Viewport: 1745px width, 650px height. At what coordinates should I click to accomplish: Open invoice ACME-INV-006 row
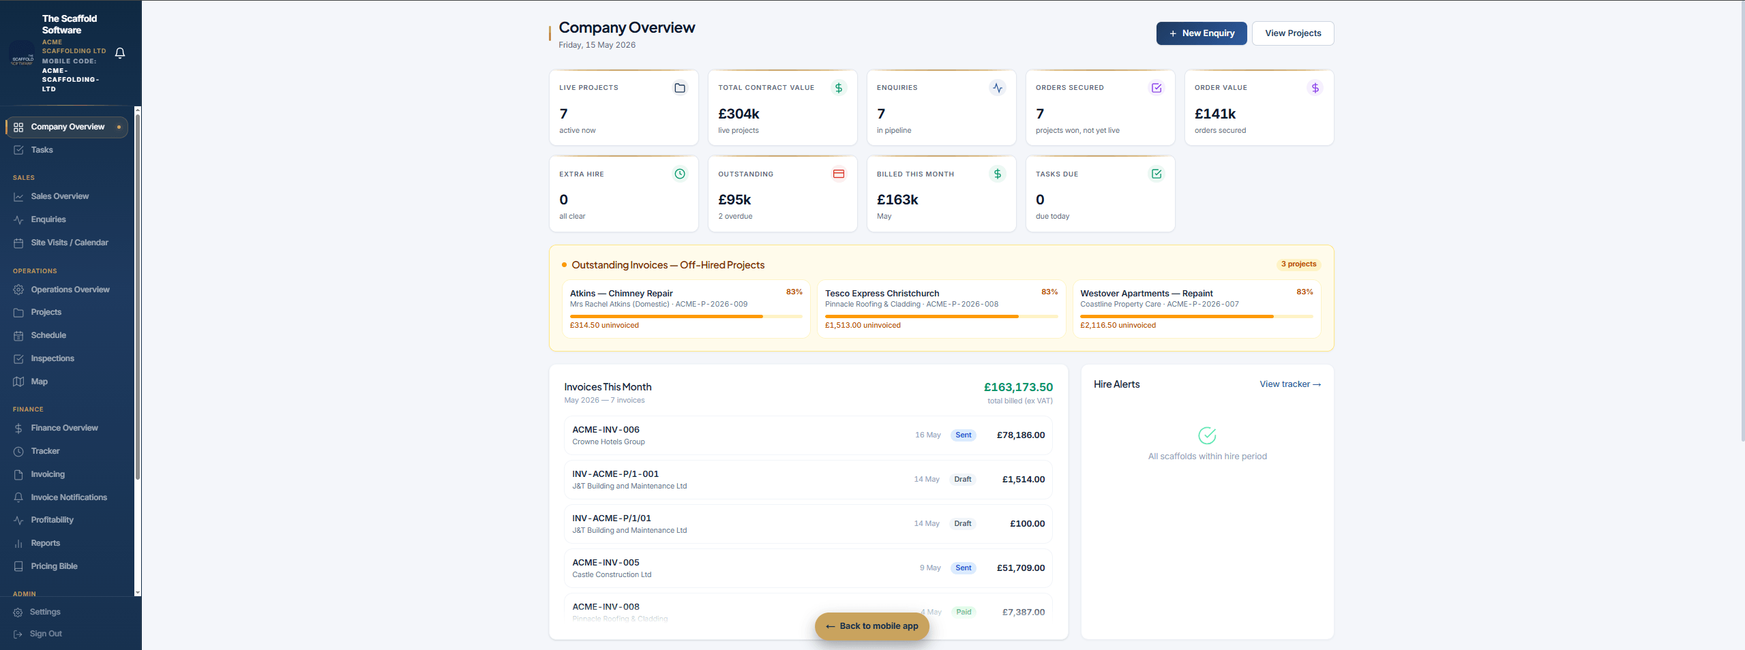click(x=808, y=435)
